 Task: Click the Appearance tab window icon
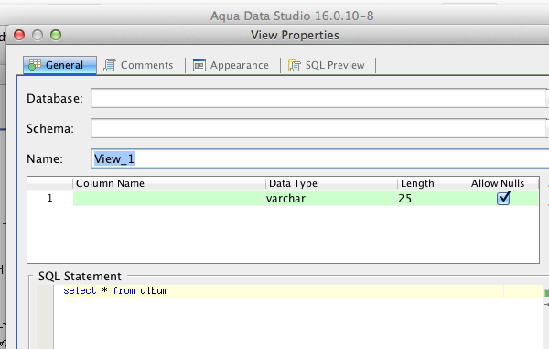pyautogui.click(x=199, y=65)
